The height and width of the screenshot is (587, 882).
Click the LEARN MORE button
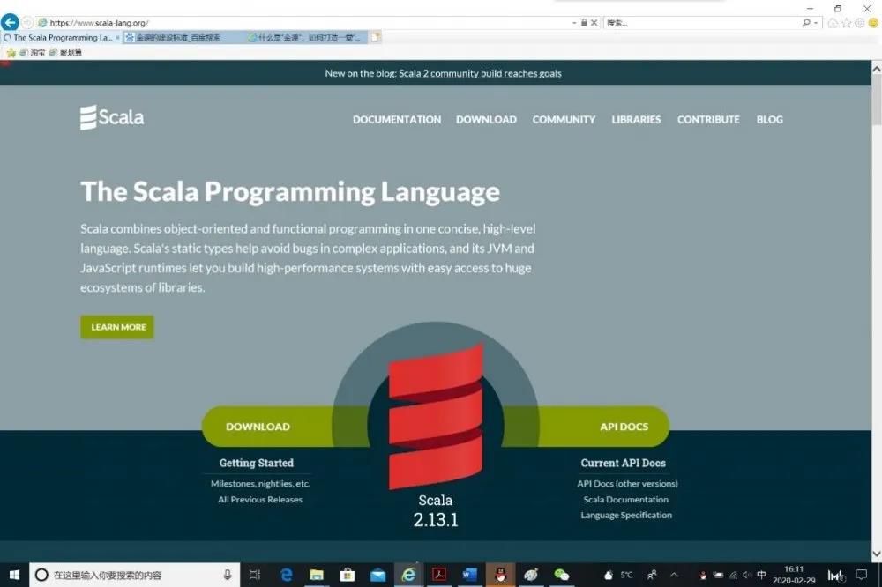pos(117,327)
